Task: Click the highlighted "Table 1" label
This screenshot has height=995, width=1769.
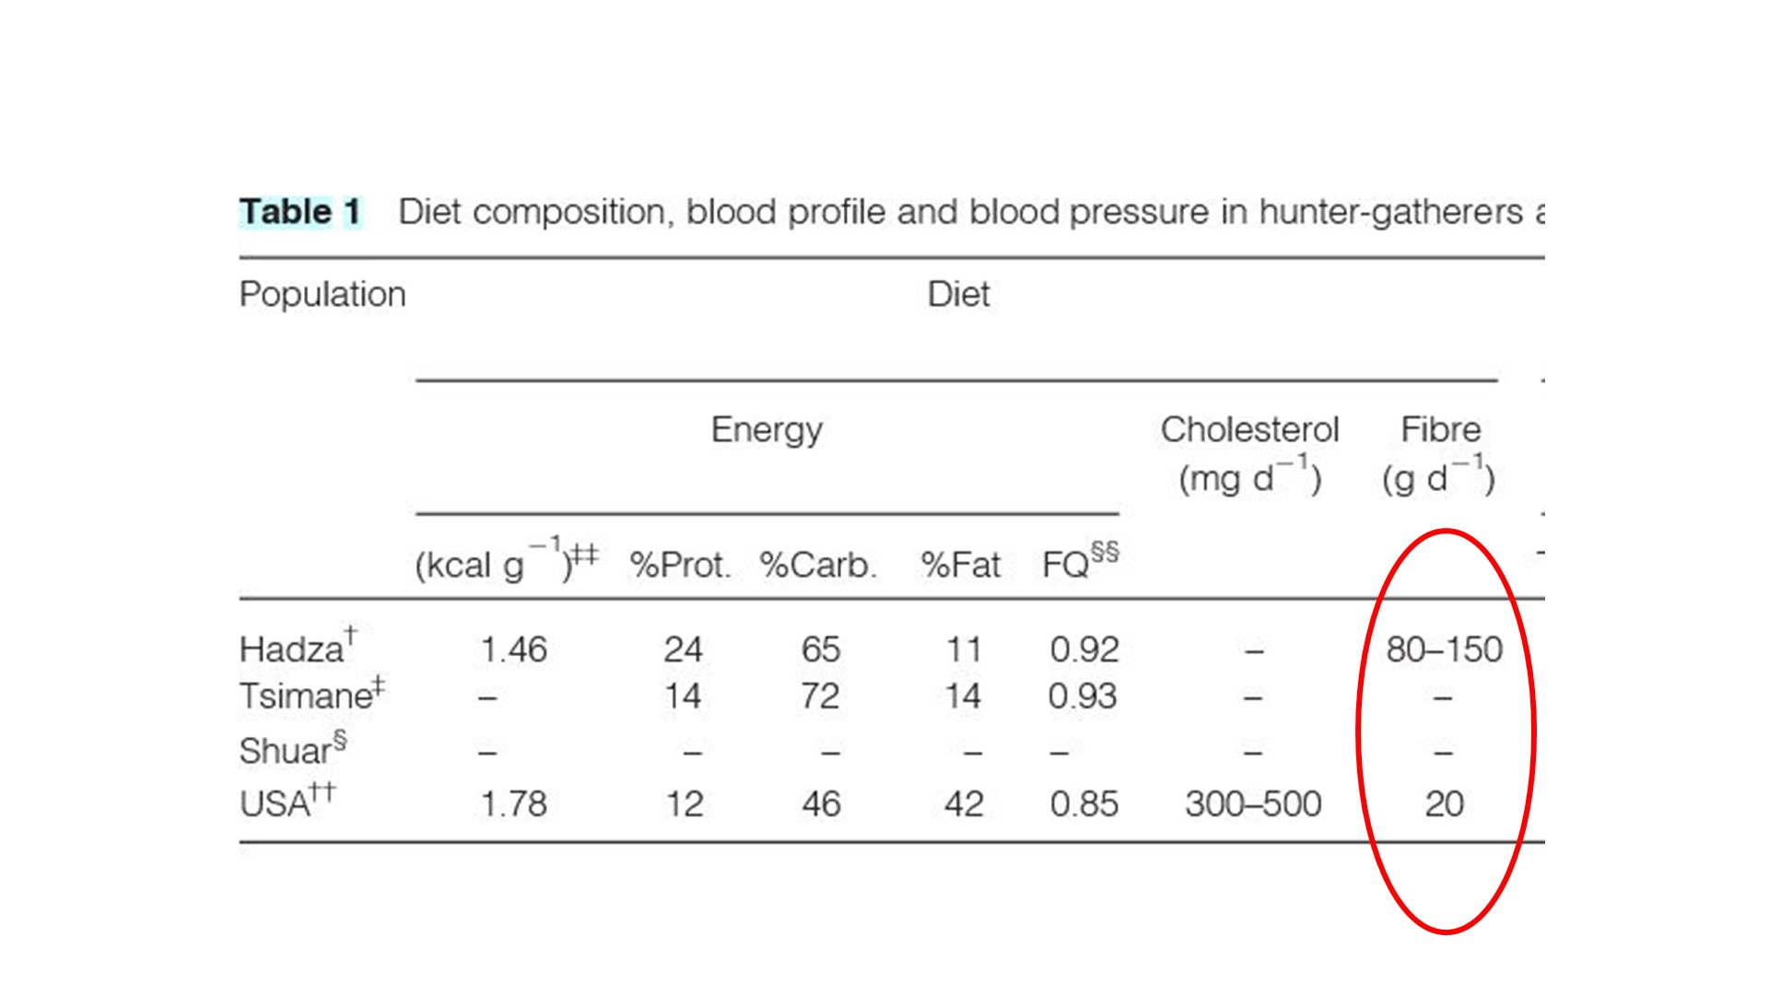Action: (x=300, y=212)
